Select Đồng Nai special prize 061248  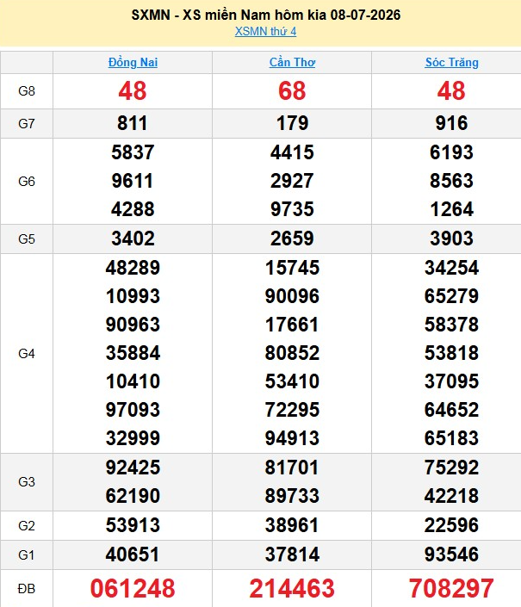(133, 588)
